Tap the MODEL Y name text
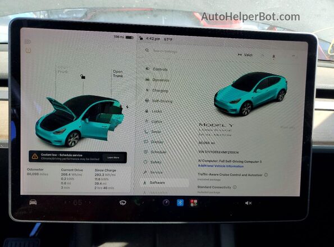 coord(216,125)
